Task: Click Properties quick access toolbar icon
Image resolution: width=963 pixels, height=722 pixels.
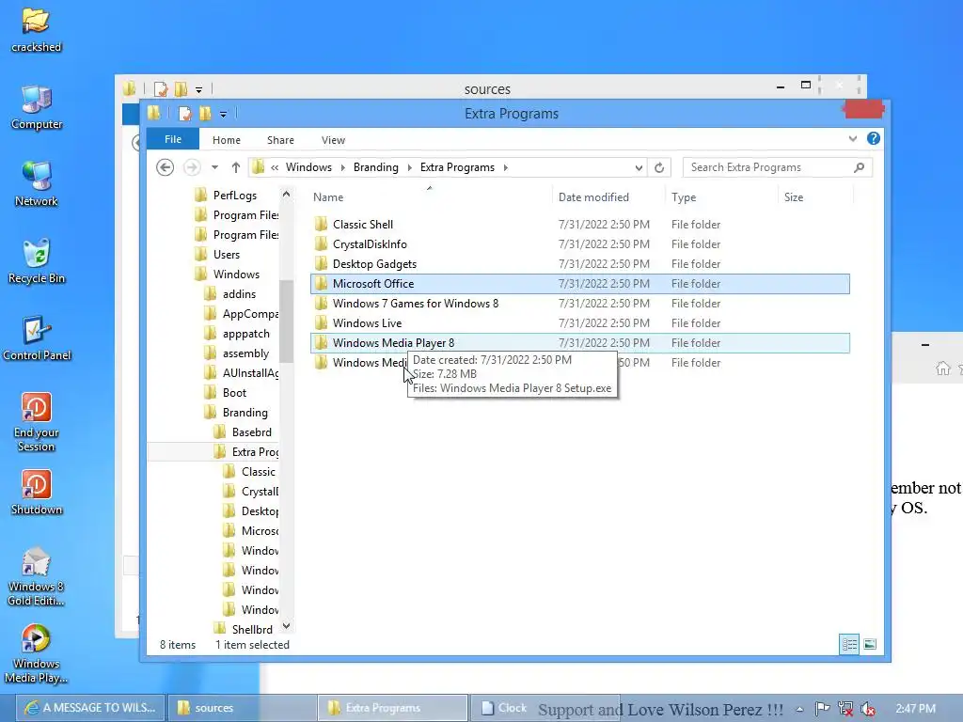Action: (x=185, y=114)
